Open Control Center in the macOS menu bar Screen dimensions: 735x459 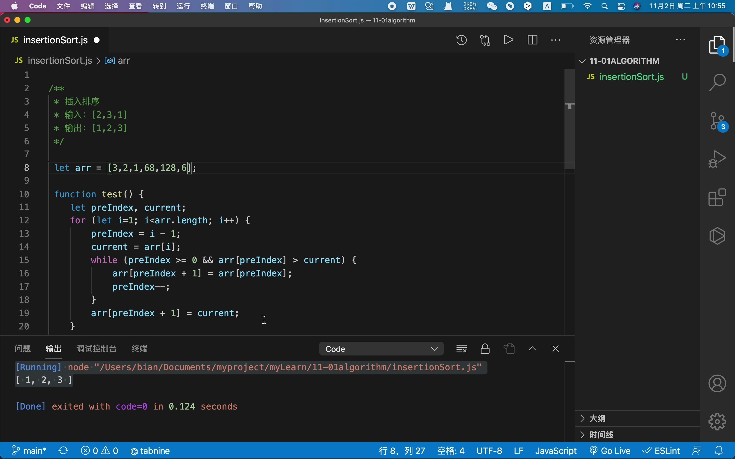click(x=621, y=6)
